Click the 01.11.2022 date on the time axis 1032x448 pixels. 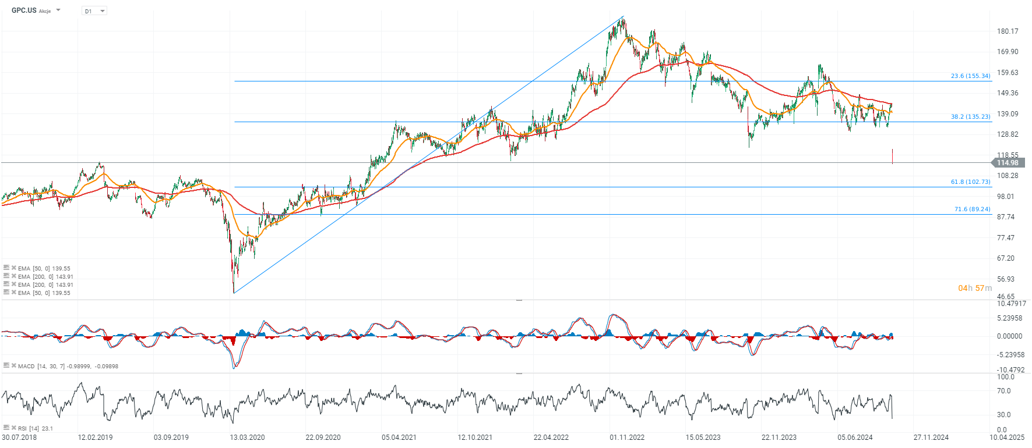click(627, 438)
